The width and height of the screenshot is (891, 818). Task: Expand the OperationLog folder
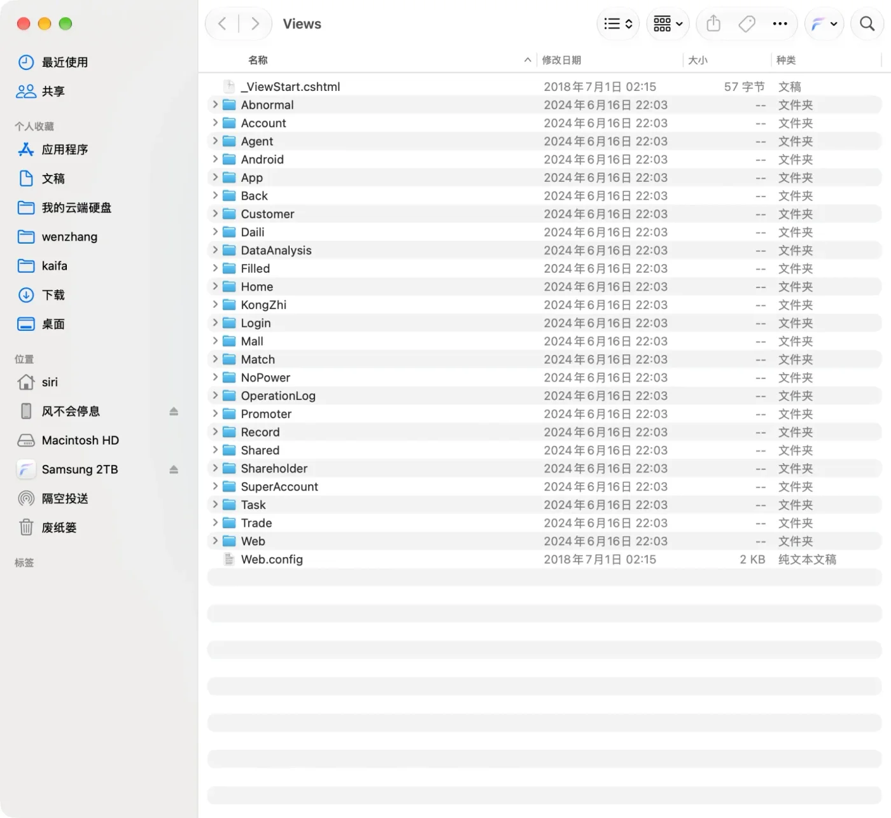[215, 396]
